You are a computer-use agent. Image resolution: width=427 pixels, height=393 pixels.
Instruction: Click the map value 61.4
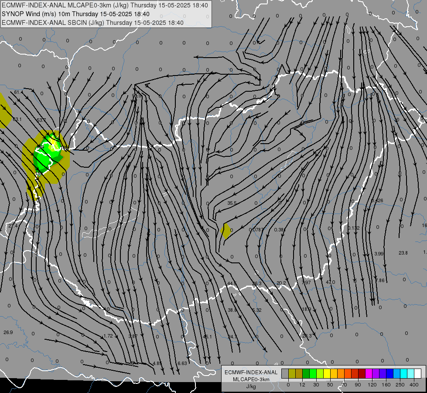18,93
